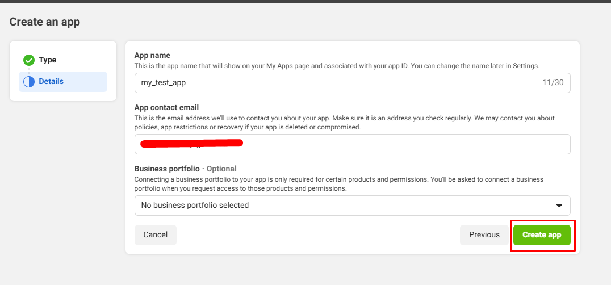This screenshot has width=611, height=285.
Task: Click the 'Business portfolio' field label
Action: (167, 169)
